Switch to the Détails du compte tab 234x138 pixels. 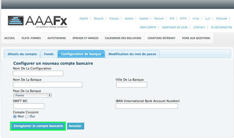coord(22,54)
